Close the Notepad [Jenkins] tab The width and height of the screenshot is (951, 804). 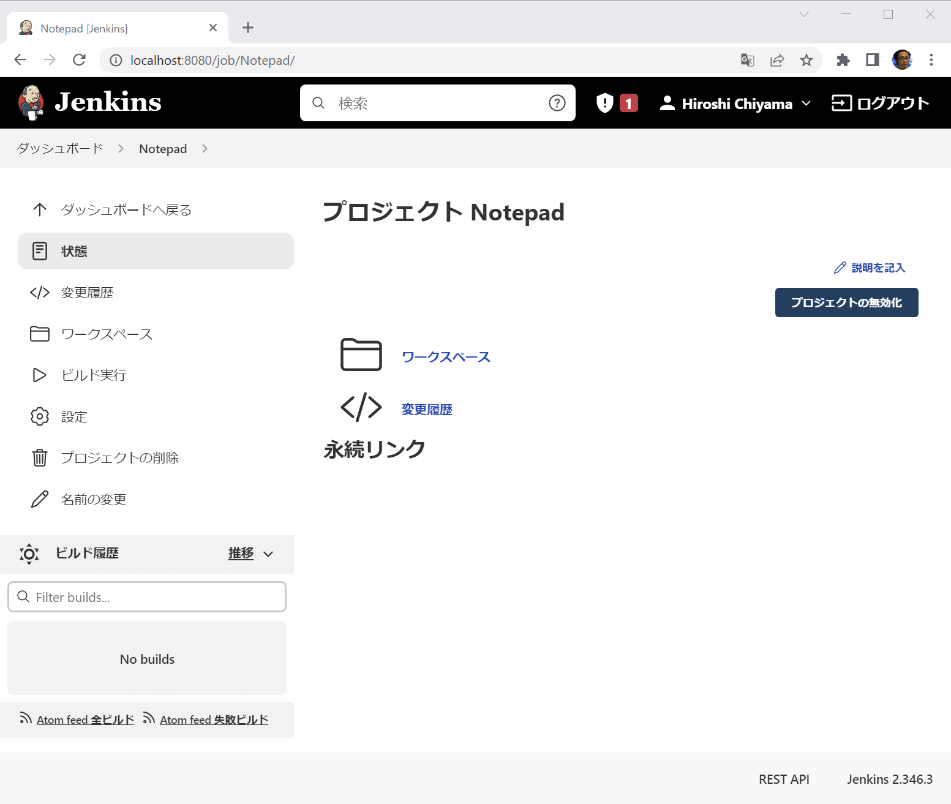coord(213,28)
